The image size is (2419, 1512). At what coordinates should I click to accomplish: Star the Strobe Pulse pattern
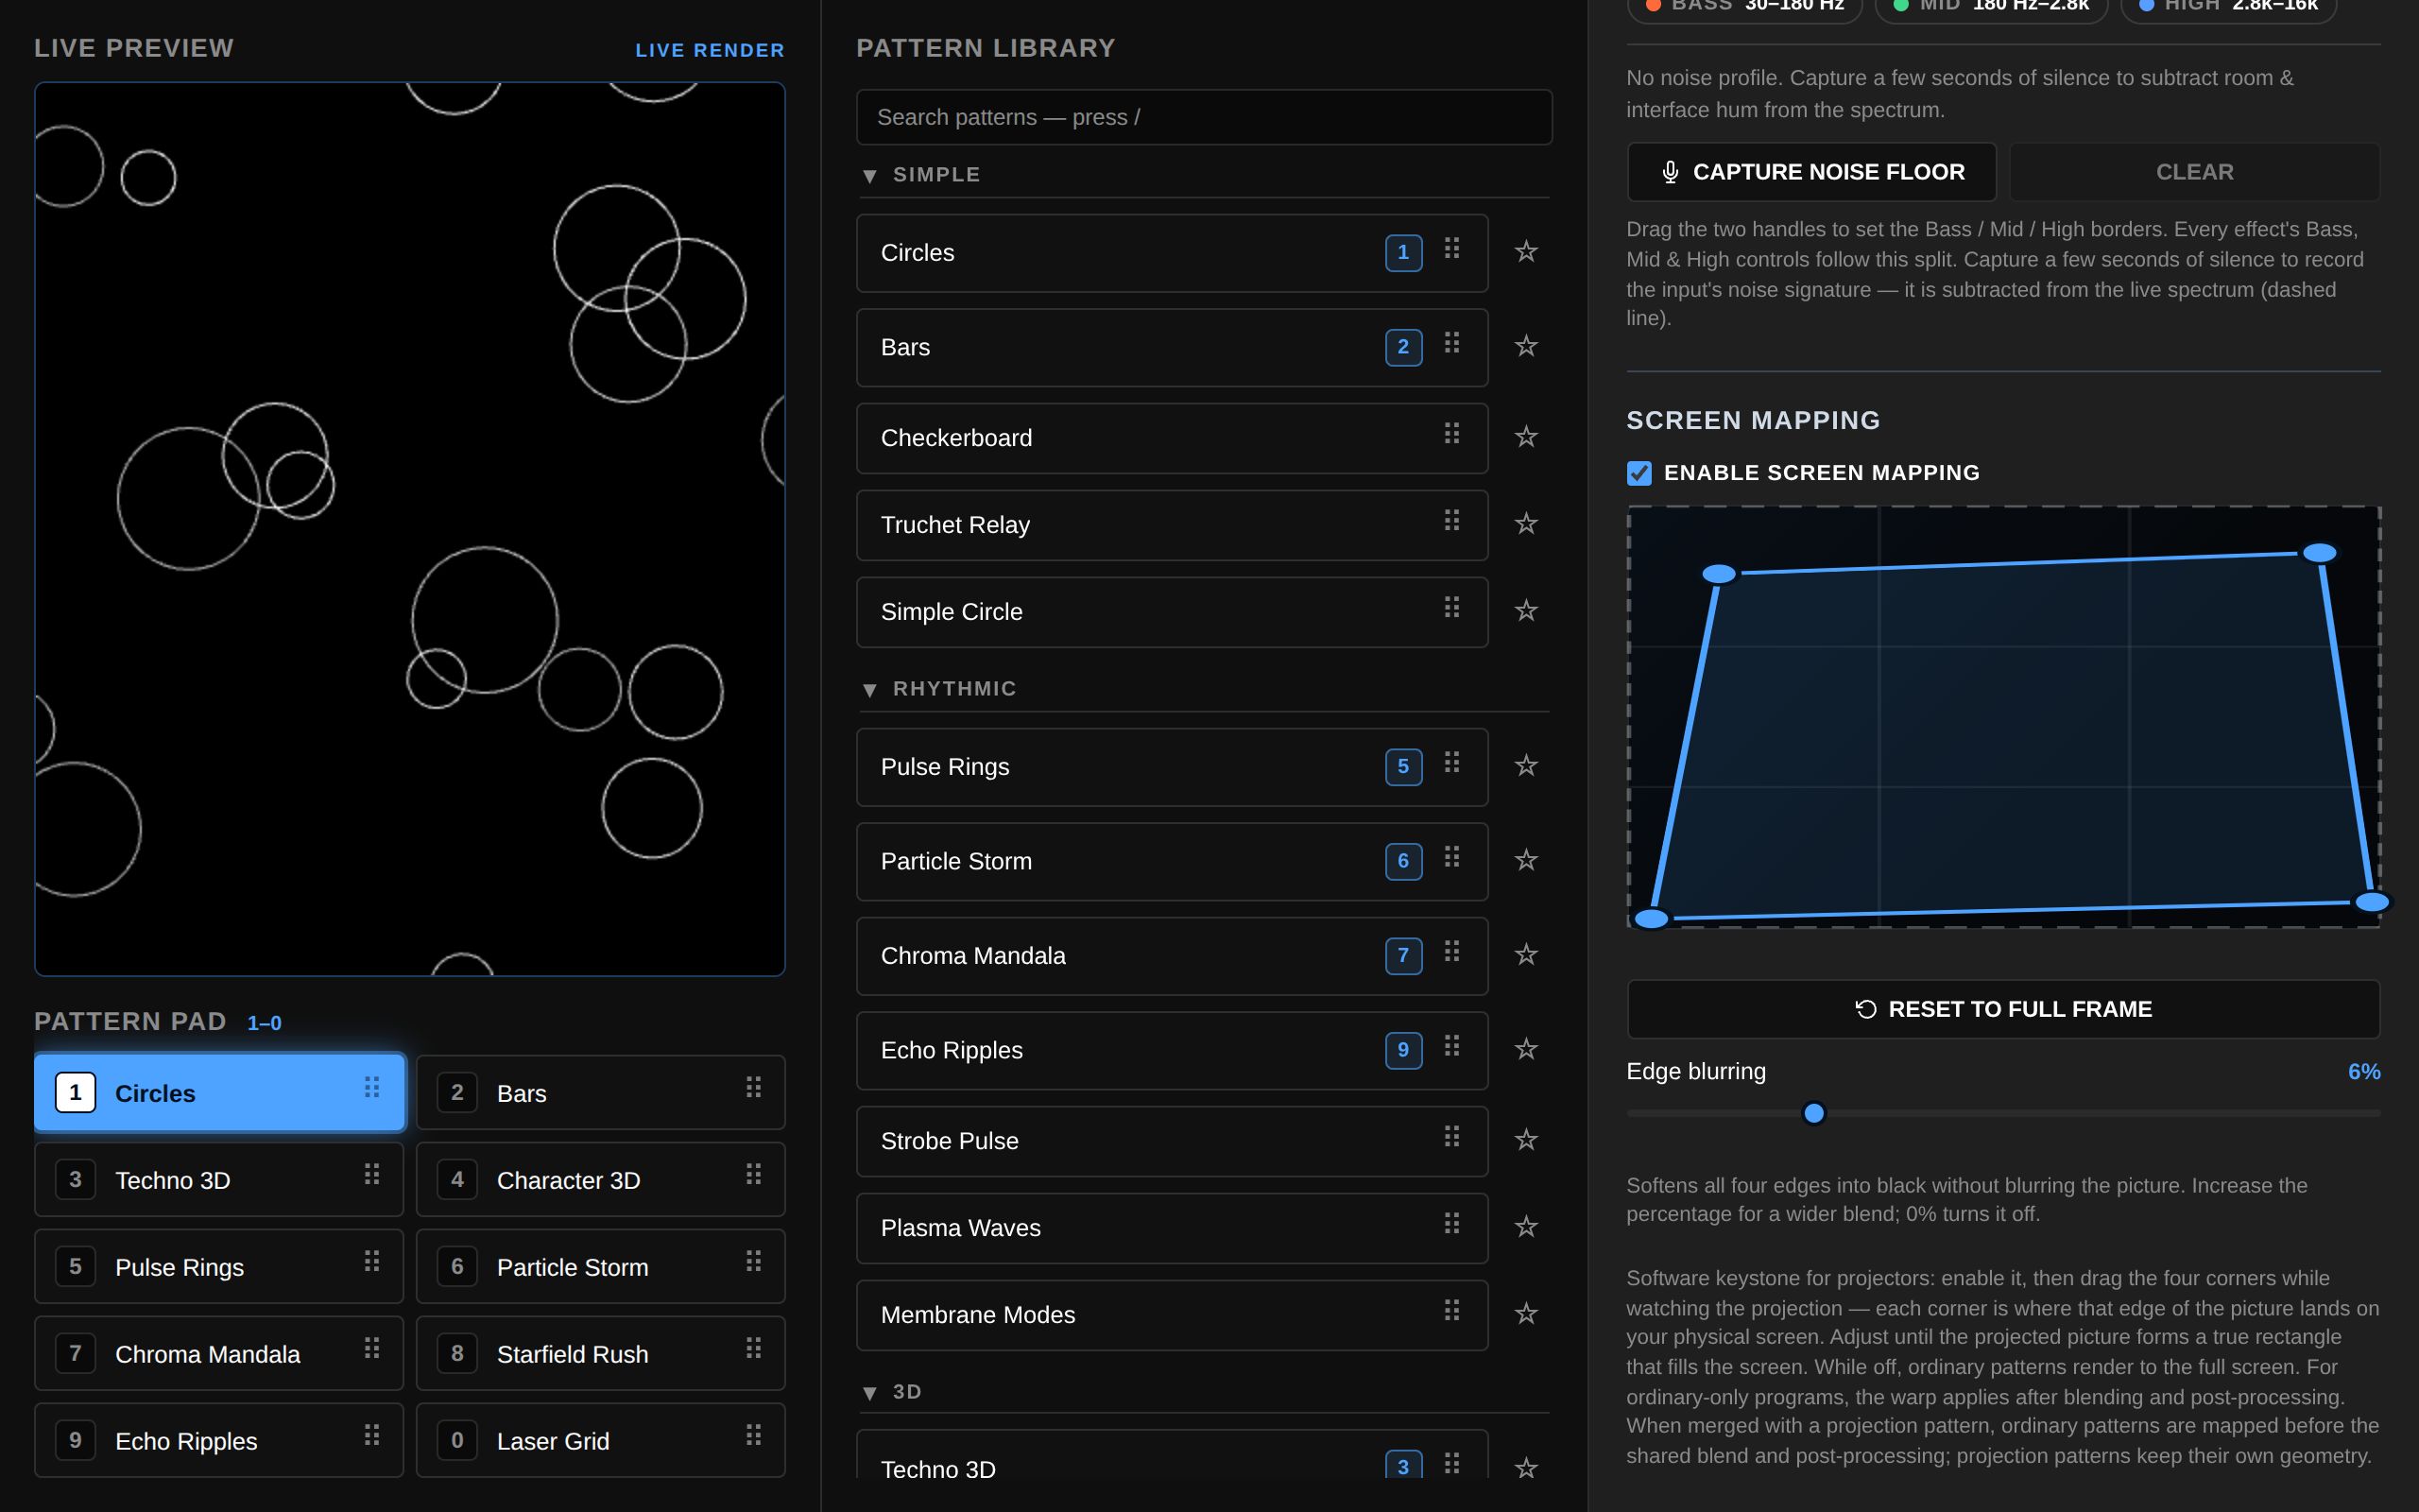pos(1525,1140)
